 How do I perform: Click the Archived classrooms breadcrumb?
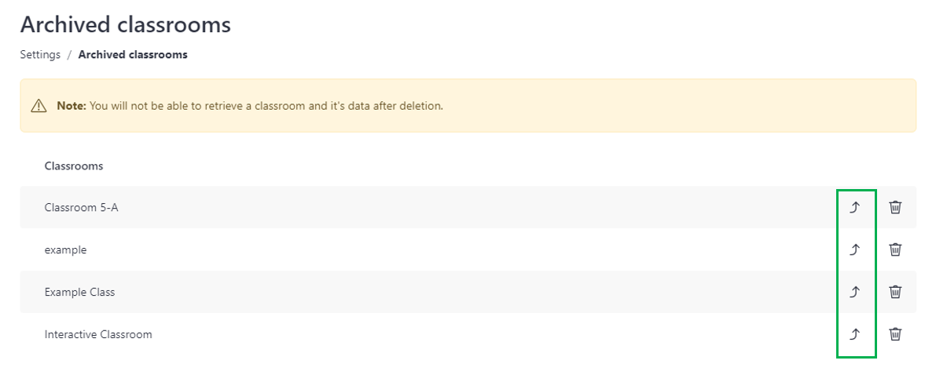(133, 55)
